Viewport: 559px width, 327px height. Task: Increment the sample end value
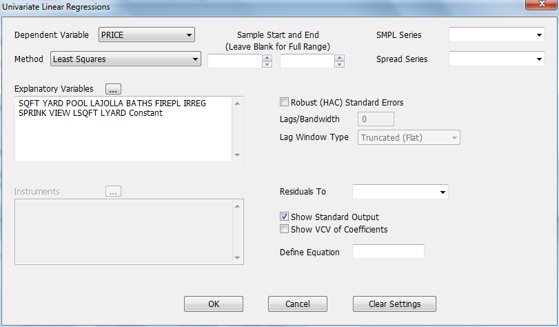pyautogui.click(x=339, y=57)
